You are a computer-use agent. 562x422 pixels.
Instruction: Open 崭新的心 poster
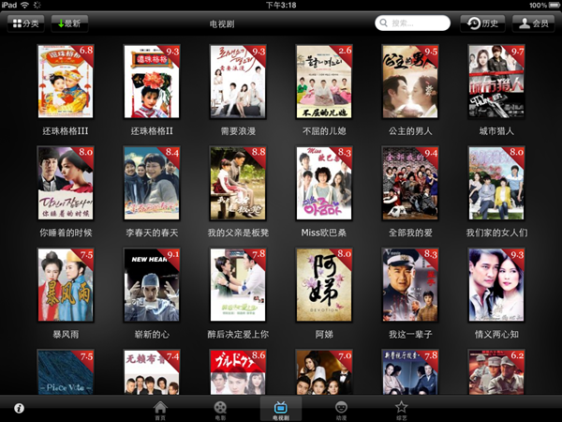point(152,285)
